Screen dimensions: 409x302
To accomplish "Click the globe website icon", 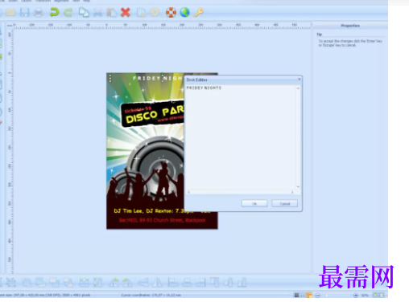I will point(184,12).
